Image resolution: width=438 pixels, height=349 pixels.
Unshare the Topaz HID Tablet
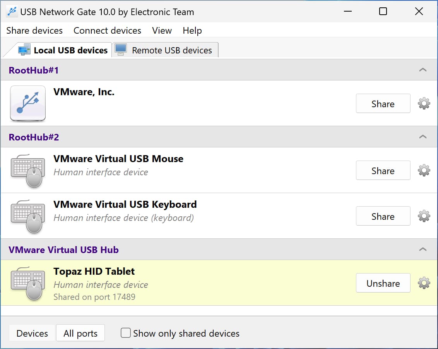[383, 283]
